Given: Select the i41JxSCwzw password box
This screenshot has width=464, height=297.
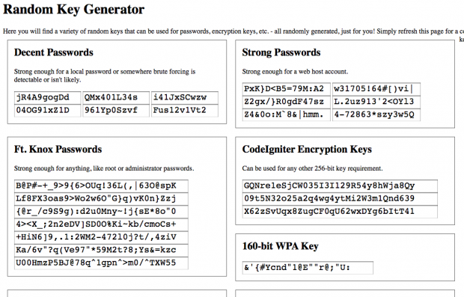Looking at the screenshot, I should pos(185,97).
